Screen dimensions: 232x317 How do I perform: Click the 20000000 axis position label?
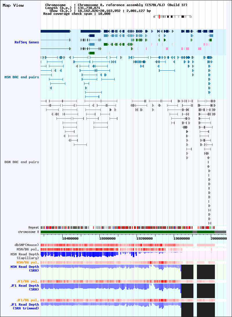pyautogui.click(x=219, y=238)
